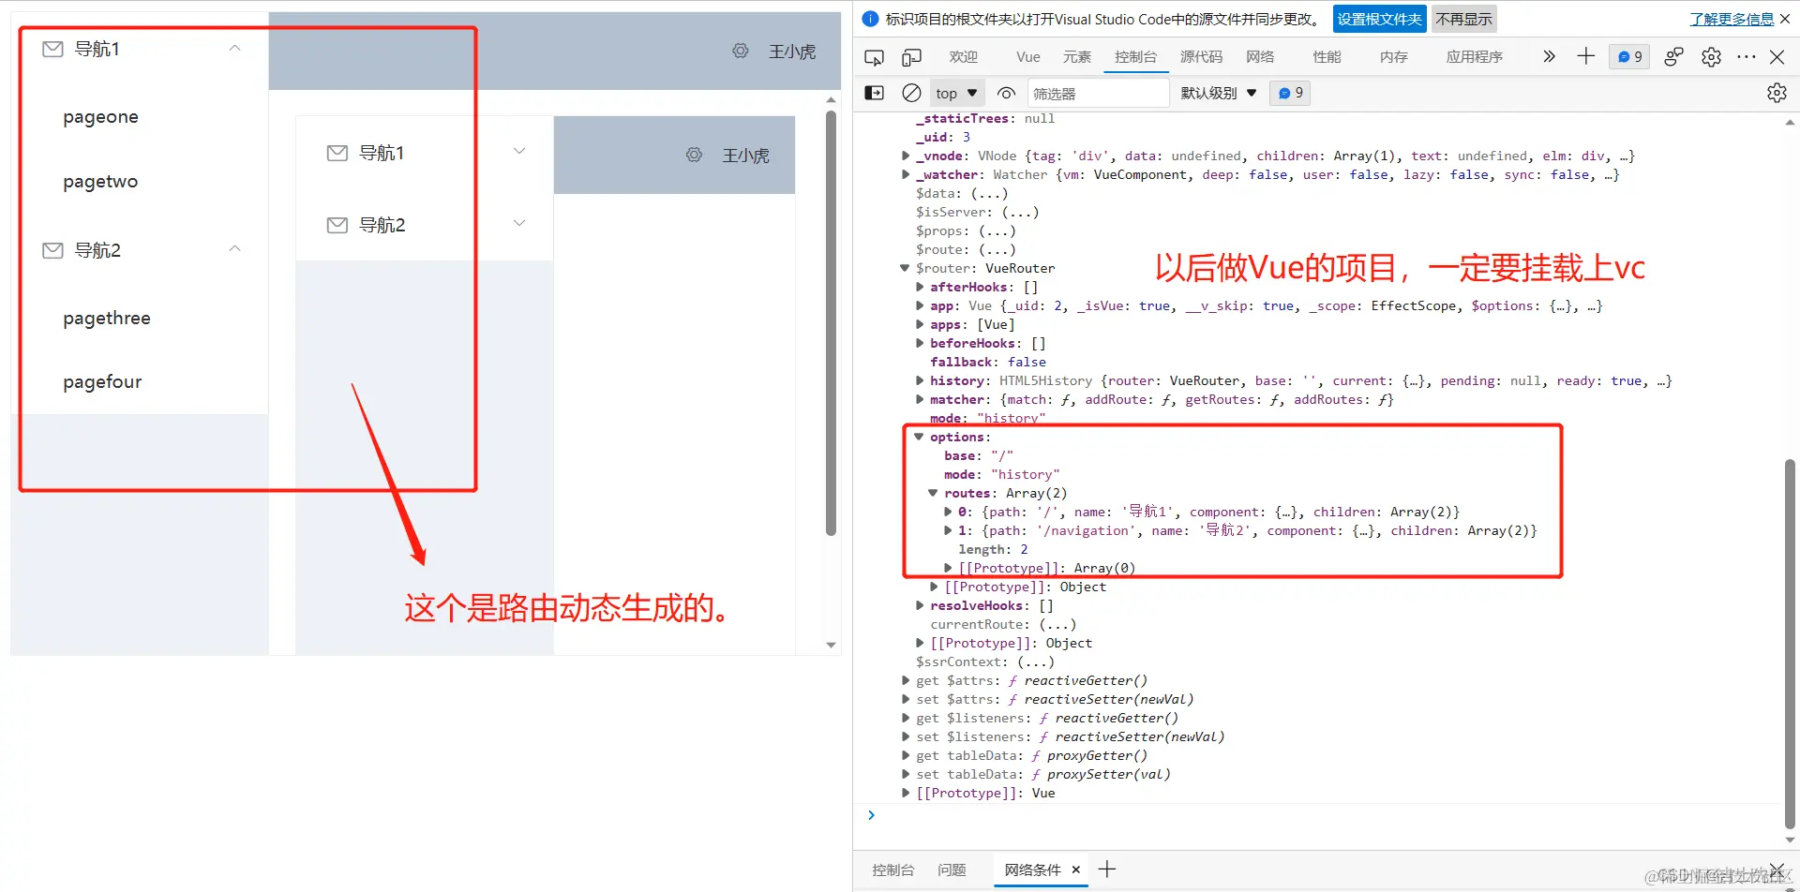Click the nested page vertical scrollbar
This screenshot has width=1800, height=892.
tap(831, 323)
